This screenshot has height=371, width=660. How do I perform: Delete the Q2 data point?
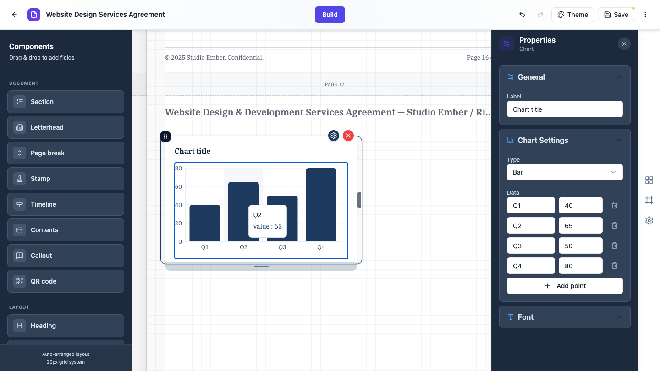point(615,225)
